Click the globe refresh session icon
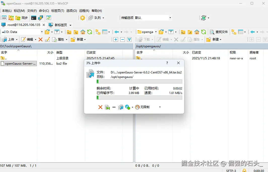The height and width of the screenshot is (172, 268). coord(203,18)
